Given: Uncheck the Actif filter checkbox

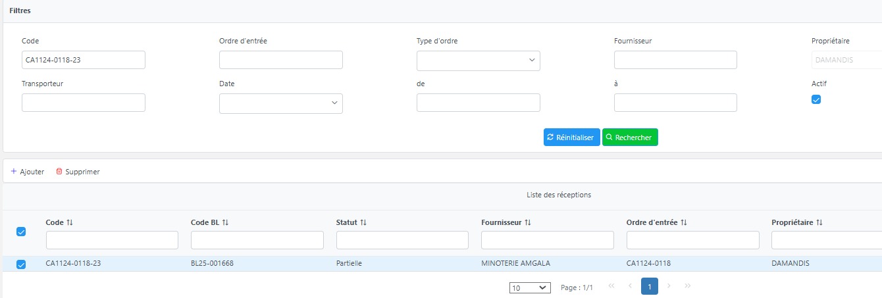Looking at the screenshot, I should (x=816, y=99).
